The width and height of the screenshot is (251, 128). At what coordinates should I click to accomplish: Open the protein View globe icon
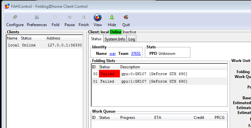click(98, 17)
